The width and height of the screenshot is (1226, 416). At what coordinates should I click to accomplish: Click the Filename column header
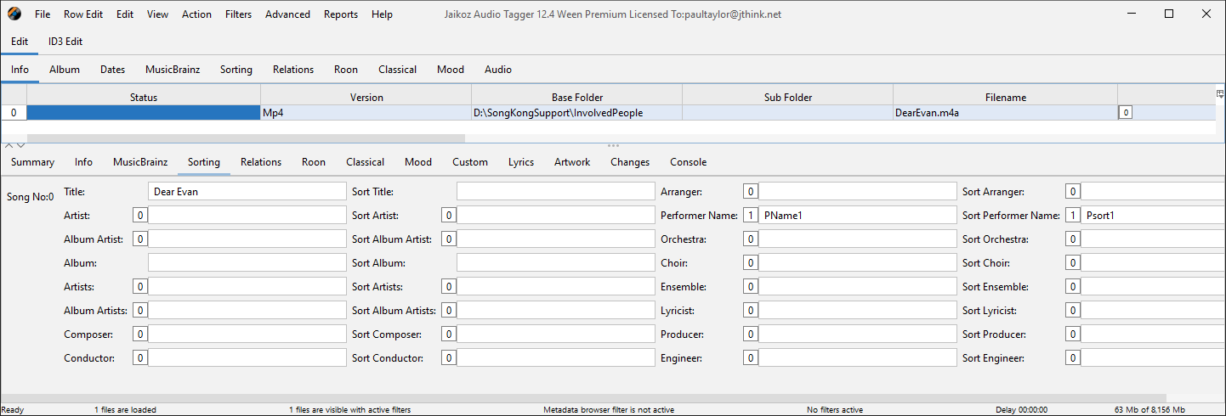(1005, 98)
